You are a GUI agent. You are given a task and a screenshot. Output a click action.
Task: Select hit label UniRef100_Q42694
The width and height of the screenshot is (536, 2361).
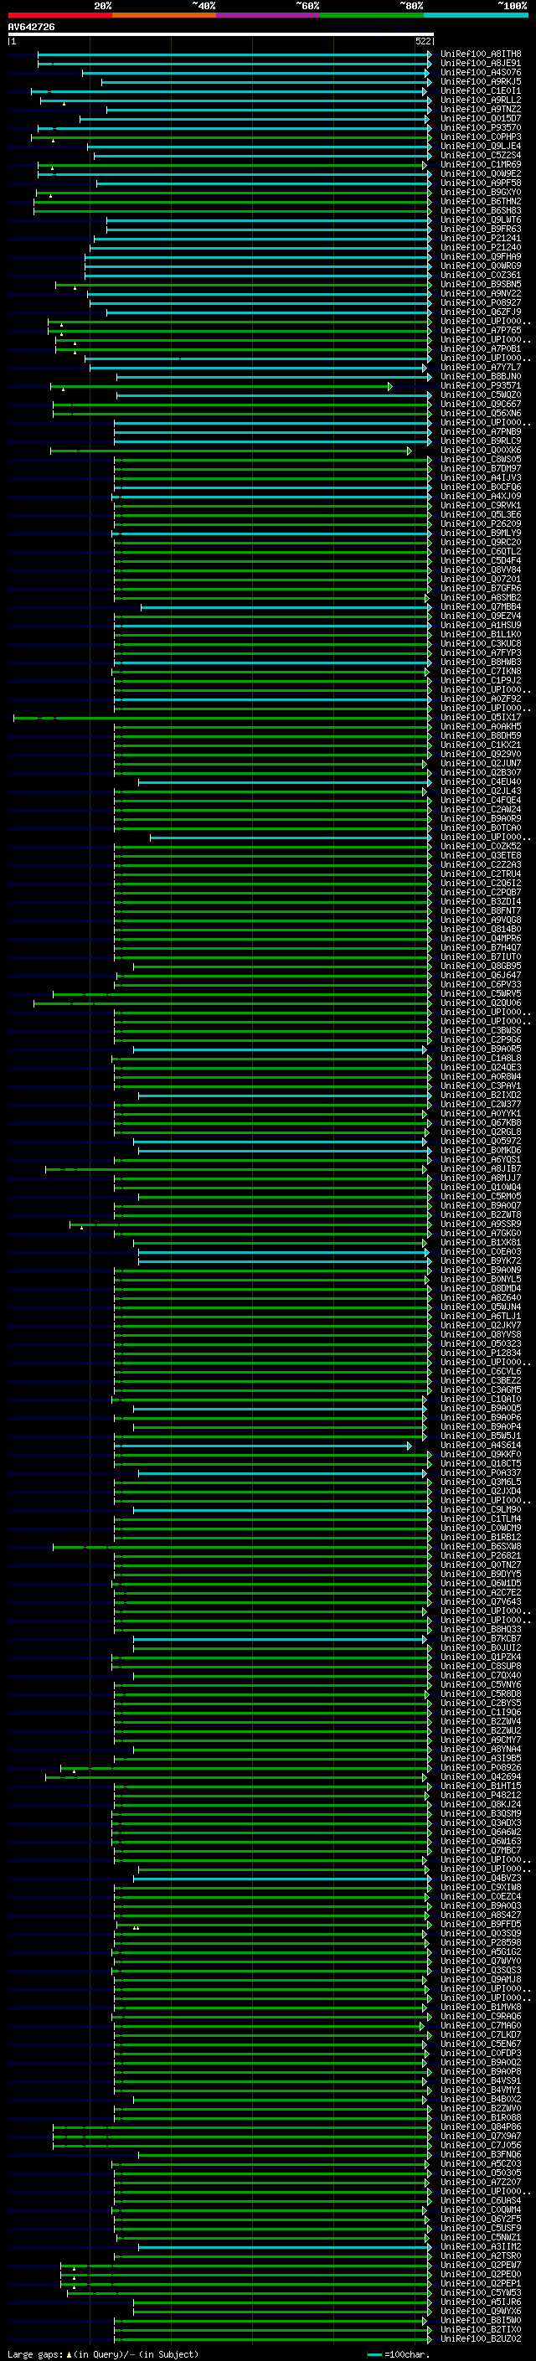click(x=481, y=1777)
